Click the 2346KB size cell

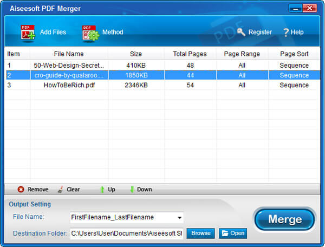tap(136, 85)
